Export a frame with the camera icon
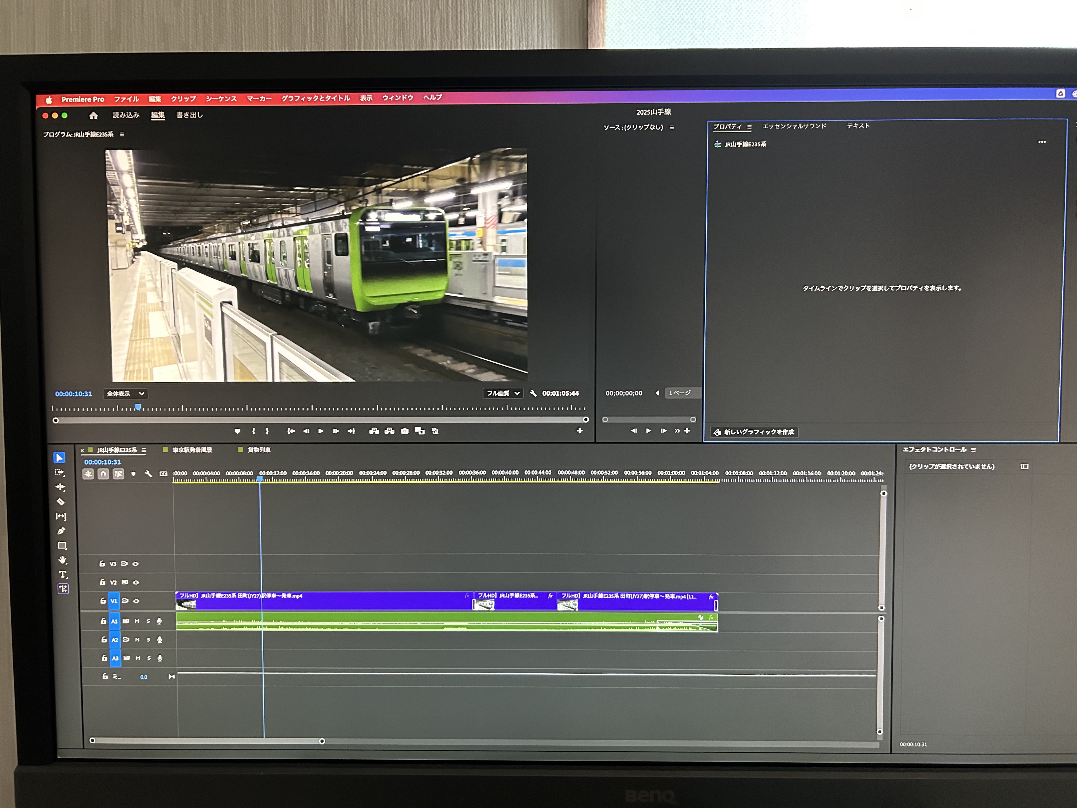This screenshot has width=1077, height=808. [405, 431]
